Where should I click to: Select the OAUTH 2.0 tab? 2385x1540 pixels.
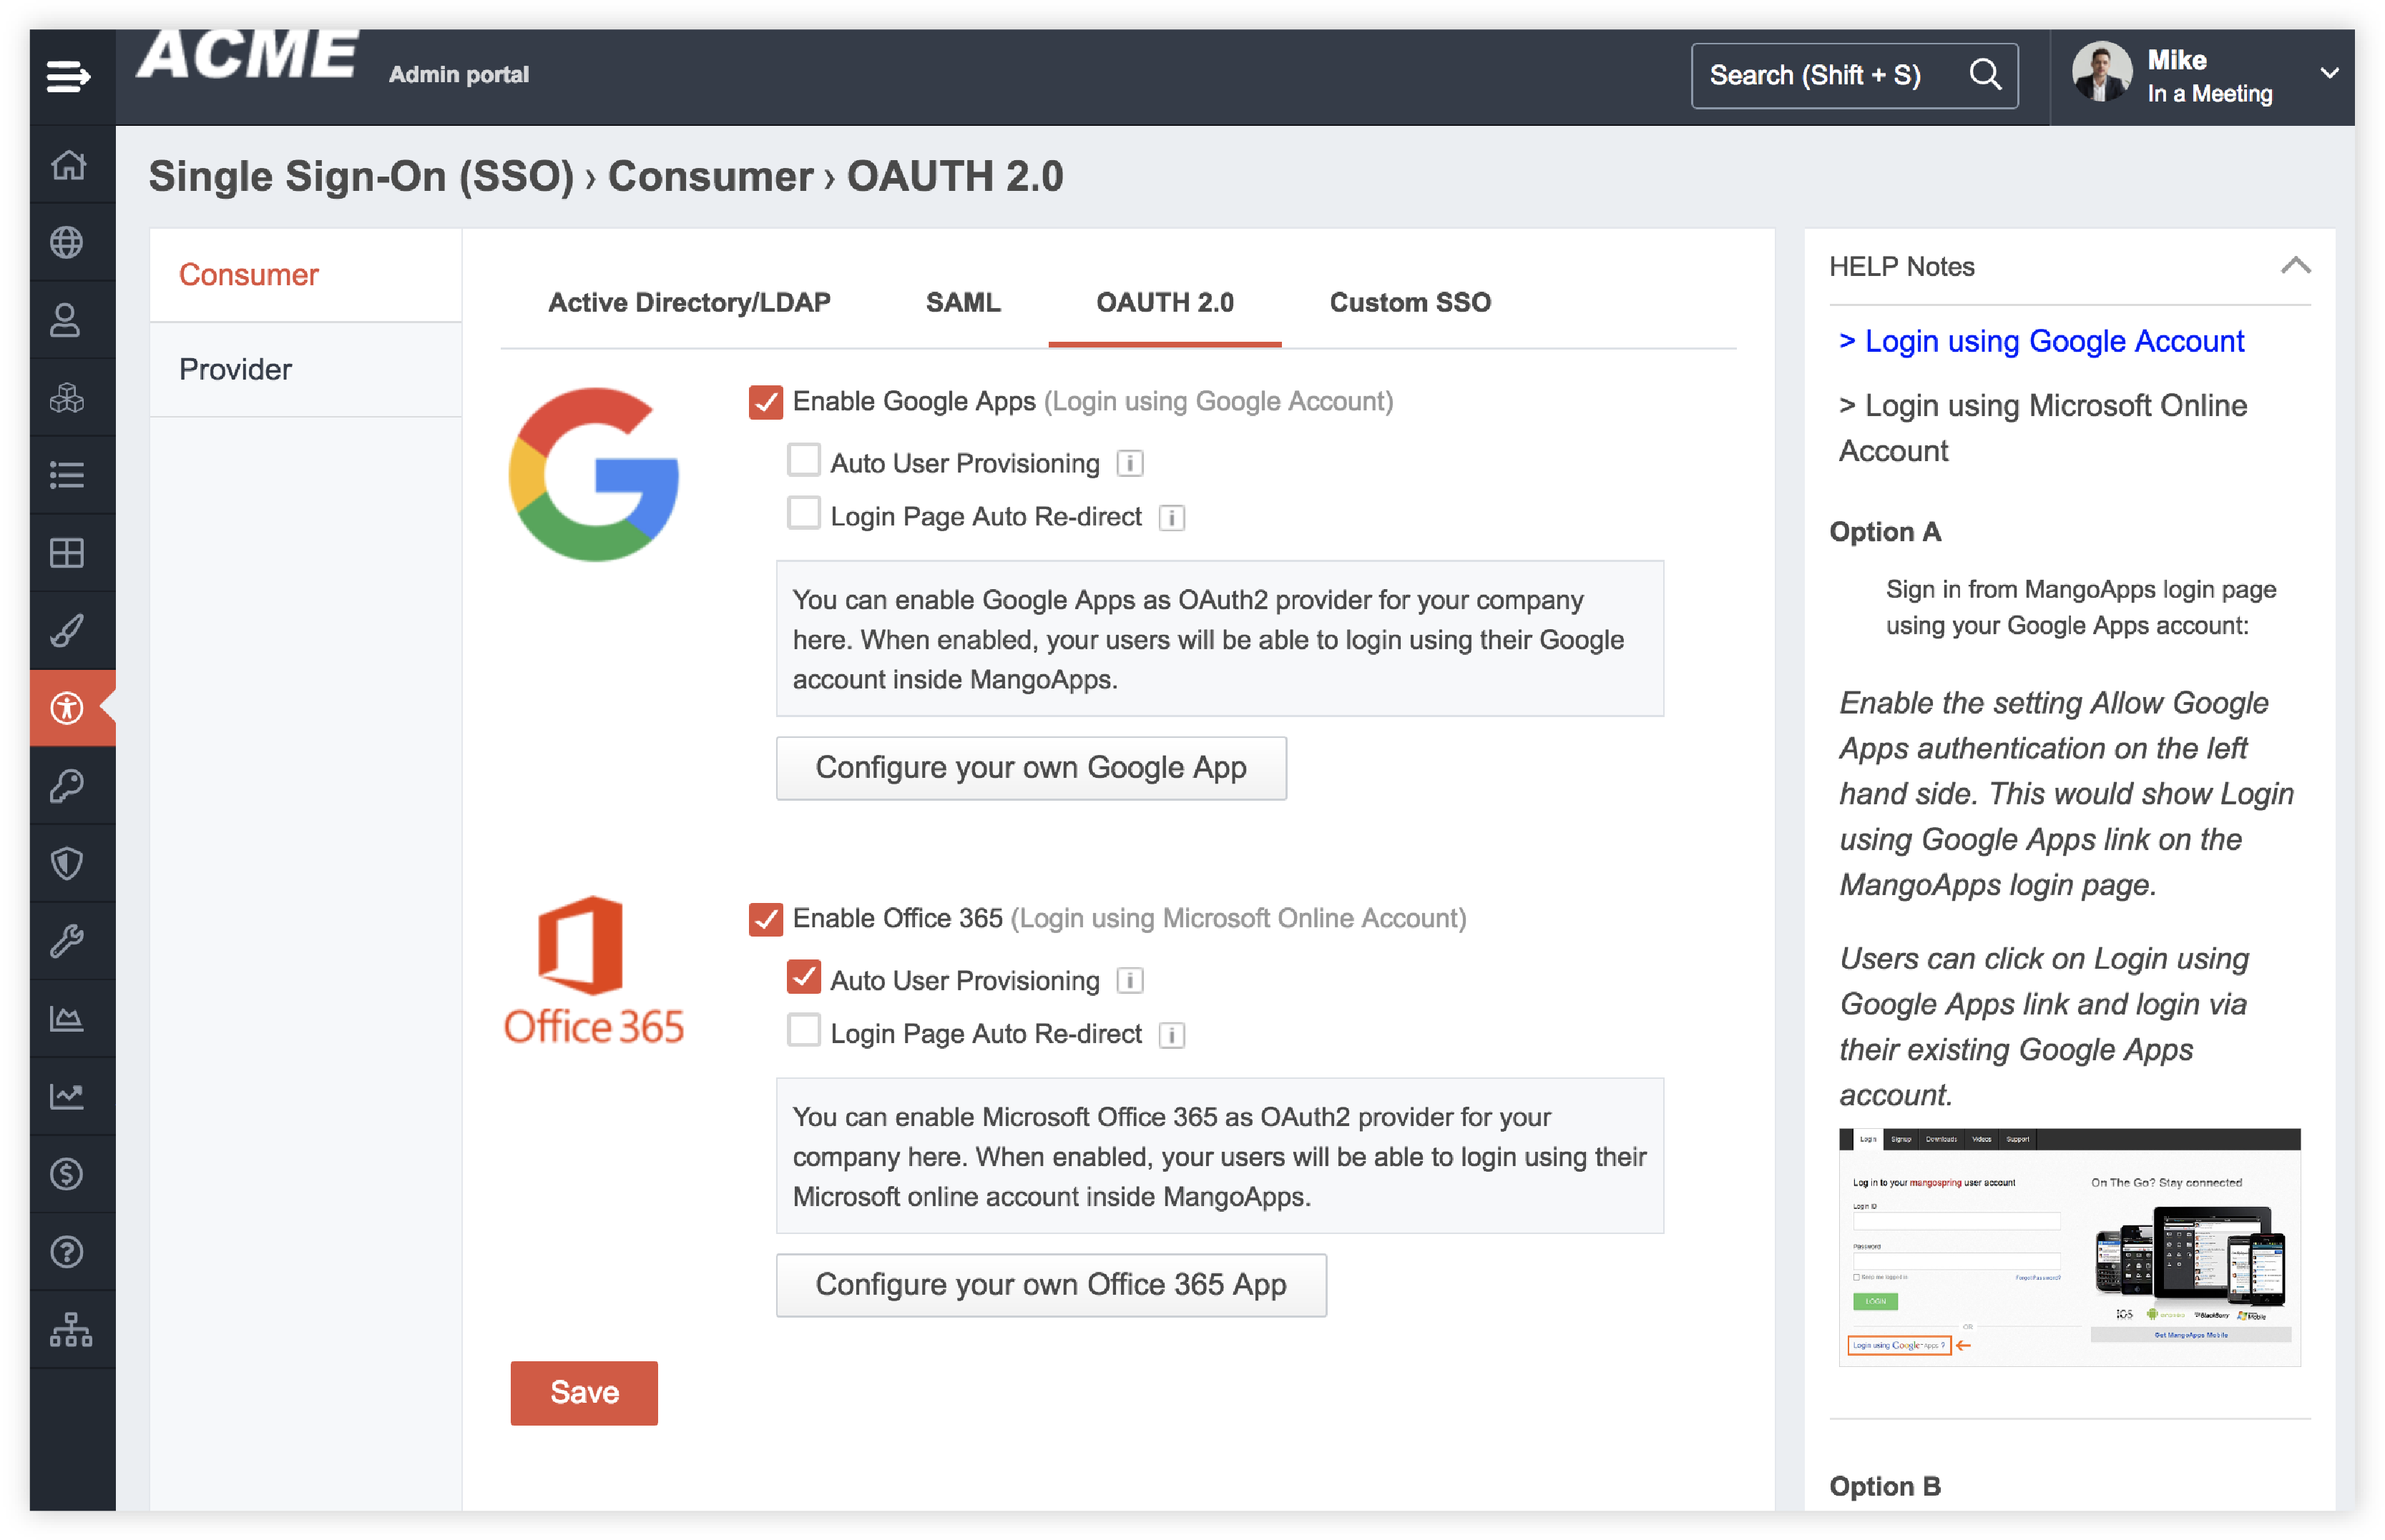pyautogui.click(x=1165, y=302)
